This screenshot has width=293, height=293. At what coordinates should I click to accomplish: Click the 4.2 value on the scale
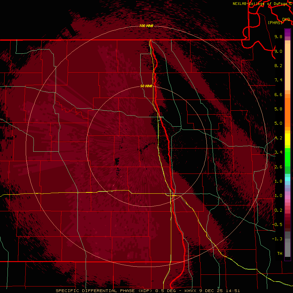tap(278, 138)
